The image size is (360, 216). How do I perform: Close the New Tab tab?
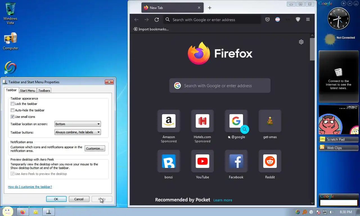[199, 8]
